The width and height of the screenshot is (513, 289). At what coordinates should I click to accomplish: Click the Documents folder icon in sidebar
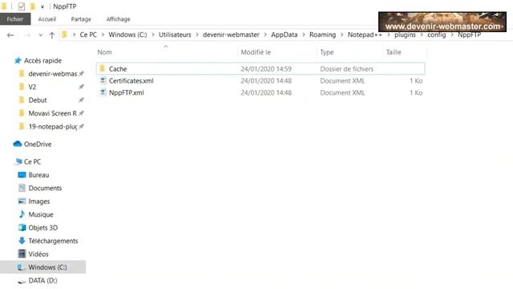tap(22, 188)
